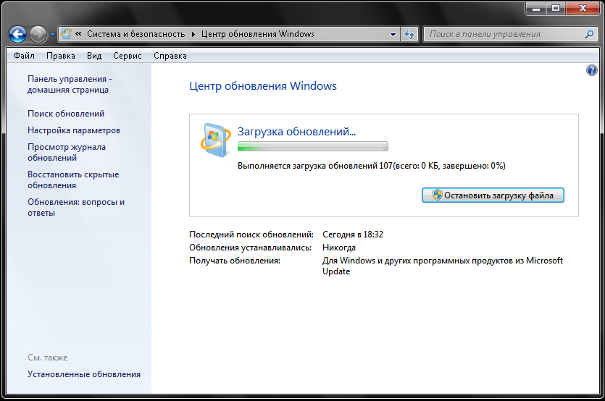This screenshot has width=605, height=401.
Task: Open 'Обновления: вопросы и ответы'
Action: 76,207
